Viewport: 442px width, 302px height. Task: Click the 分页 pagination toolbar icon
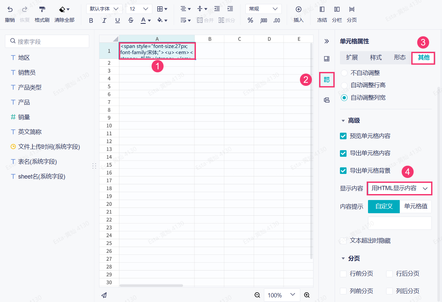tap(352, 9)
